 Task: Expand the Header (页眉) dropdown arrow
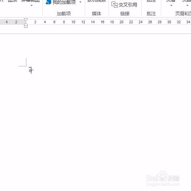point(171,6)
